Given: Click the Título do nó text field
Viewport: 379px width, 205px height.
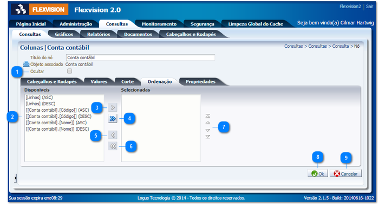Looking at the screenshot, I should coord(140,57).
